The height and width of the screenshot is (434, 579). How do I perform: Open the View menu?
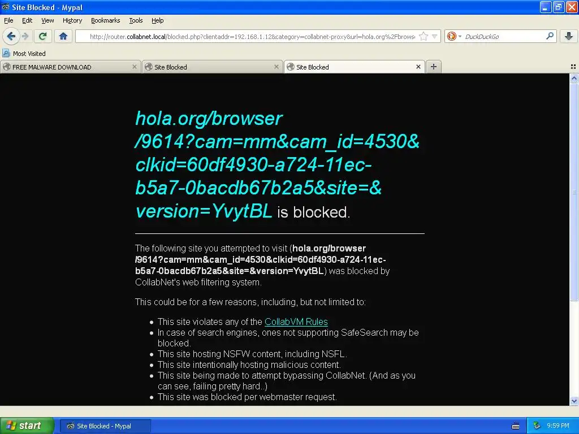click(47, 20)
